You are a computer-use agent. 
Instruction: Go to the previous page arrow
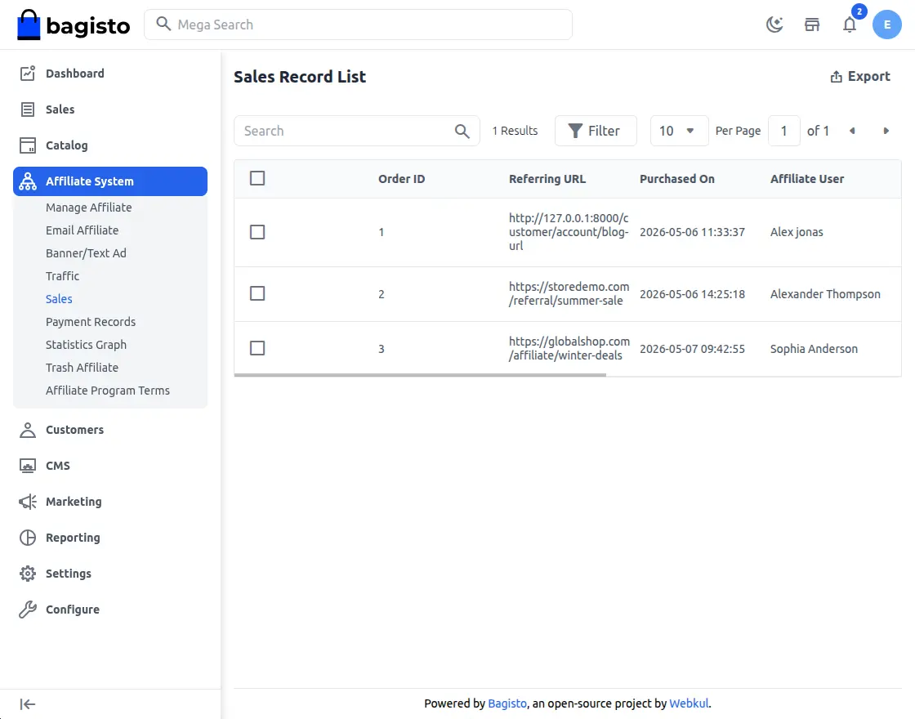pos(852,131)
